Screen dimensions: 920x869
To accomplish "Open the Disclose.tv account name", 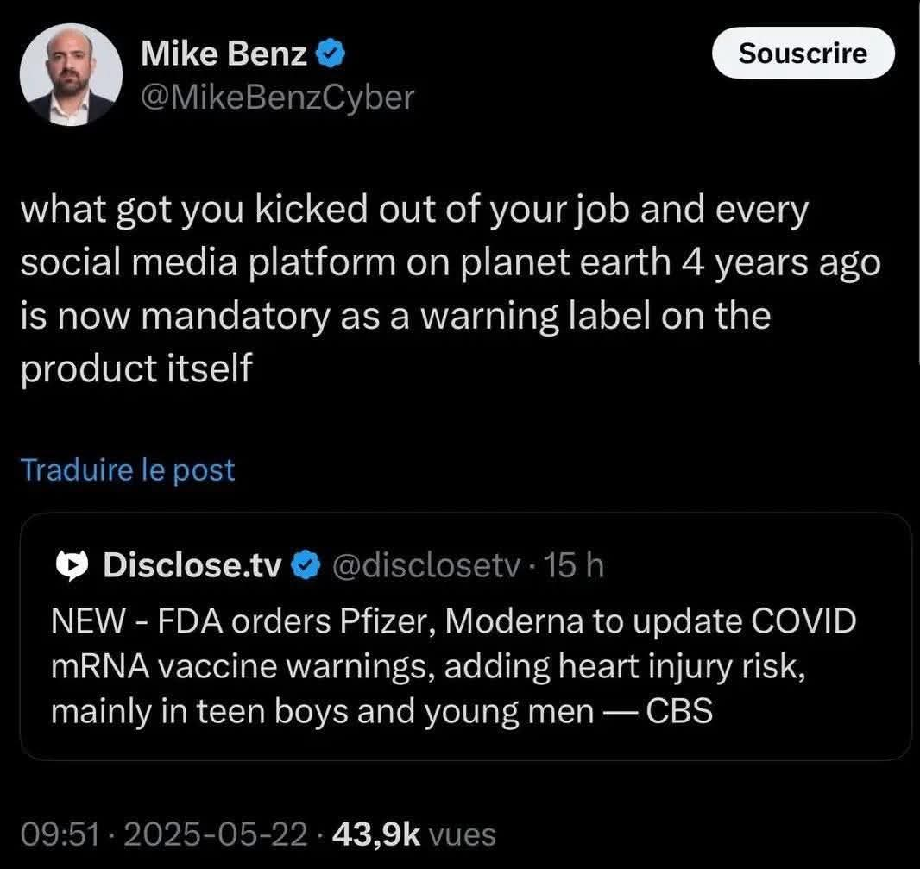I will pyautogui.click(x=192, y=566).
